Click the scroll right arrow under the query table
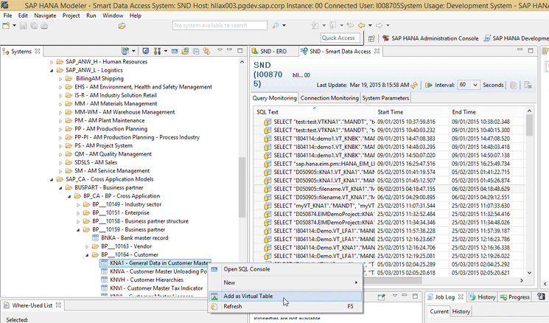549x323 pixels. coord(521,281)
